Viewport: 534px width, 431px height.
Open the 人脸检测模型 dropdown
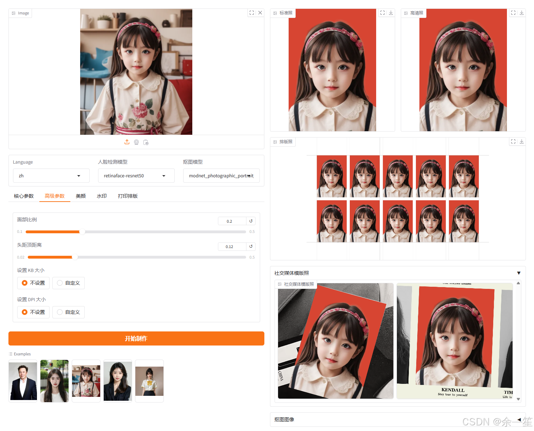(x=136, y=176)
